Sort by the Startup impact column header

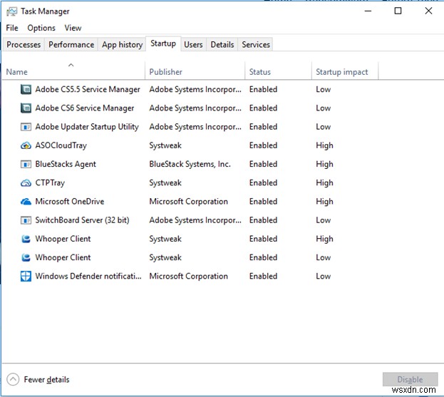345,71
